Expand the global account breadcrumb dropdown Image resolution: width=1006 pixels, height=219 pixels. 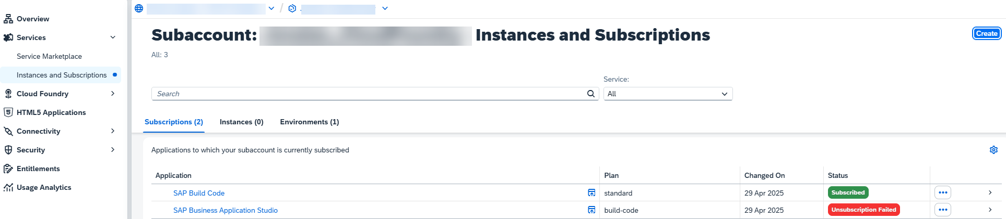coord(271,8)
